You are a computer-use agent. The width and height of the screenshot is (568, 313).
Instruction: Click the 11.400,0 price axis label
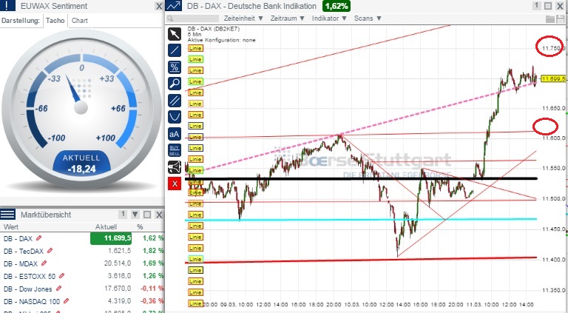(x=553, y=260)
